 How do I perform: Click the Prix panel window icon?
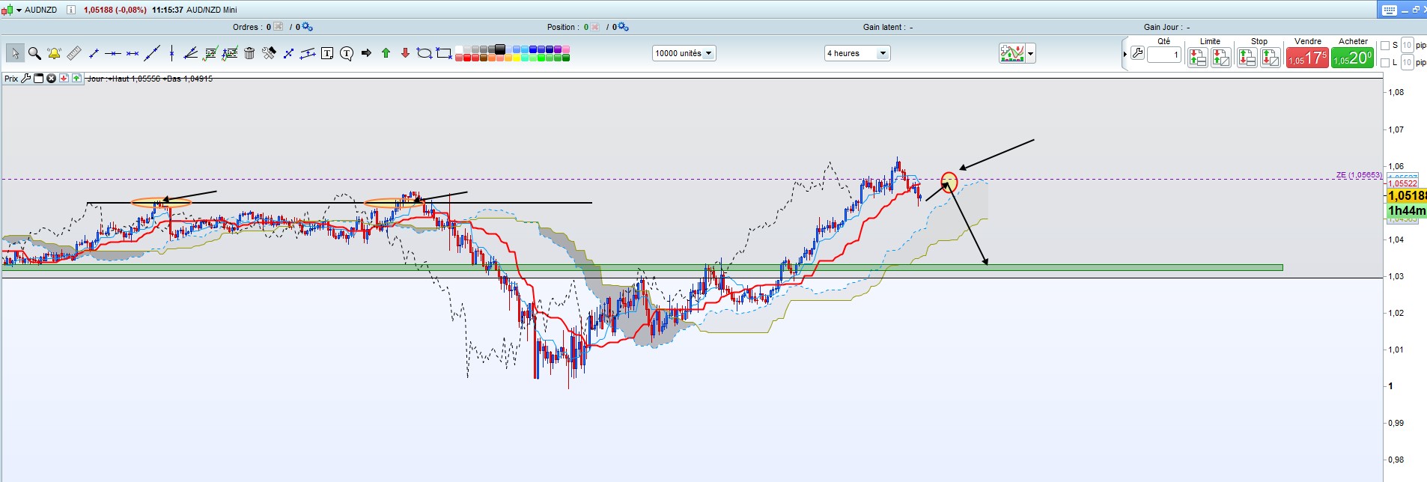[x=39, y=78]
